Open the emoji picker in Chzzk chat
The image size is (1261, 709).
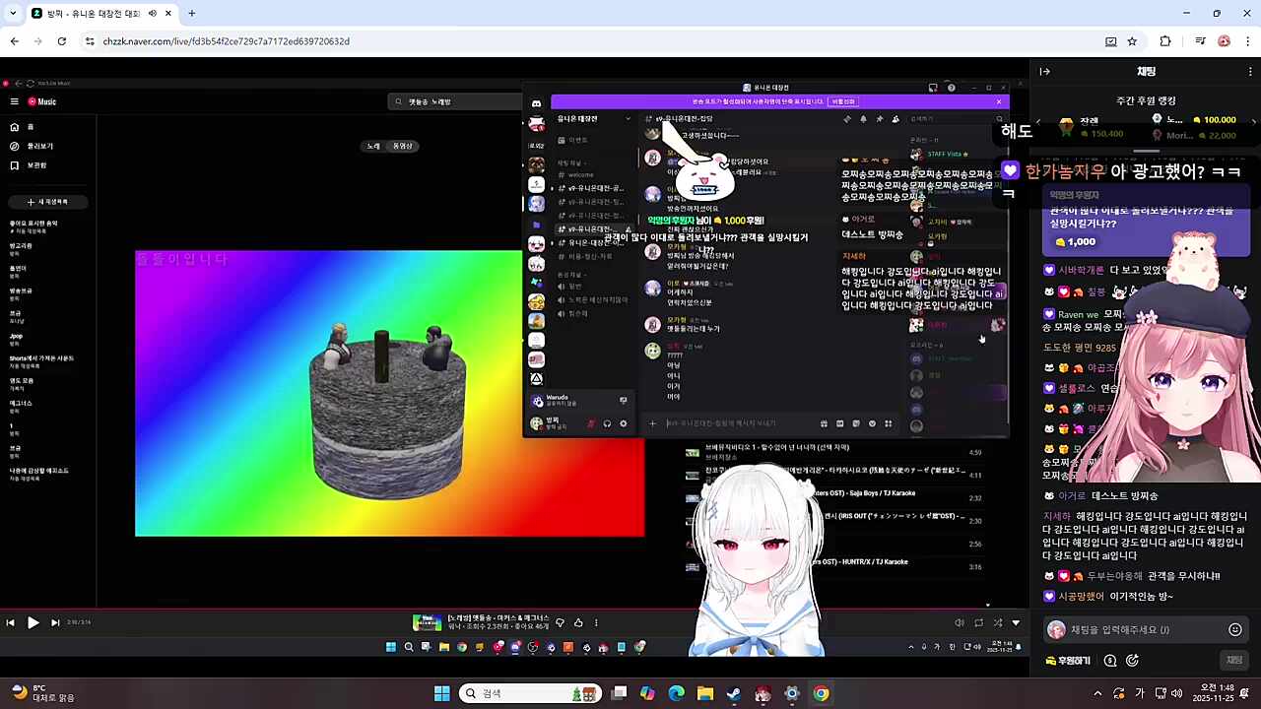(1235, 629)
